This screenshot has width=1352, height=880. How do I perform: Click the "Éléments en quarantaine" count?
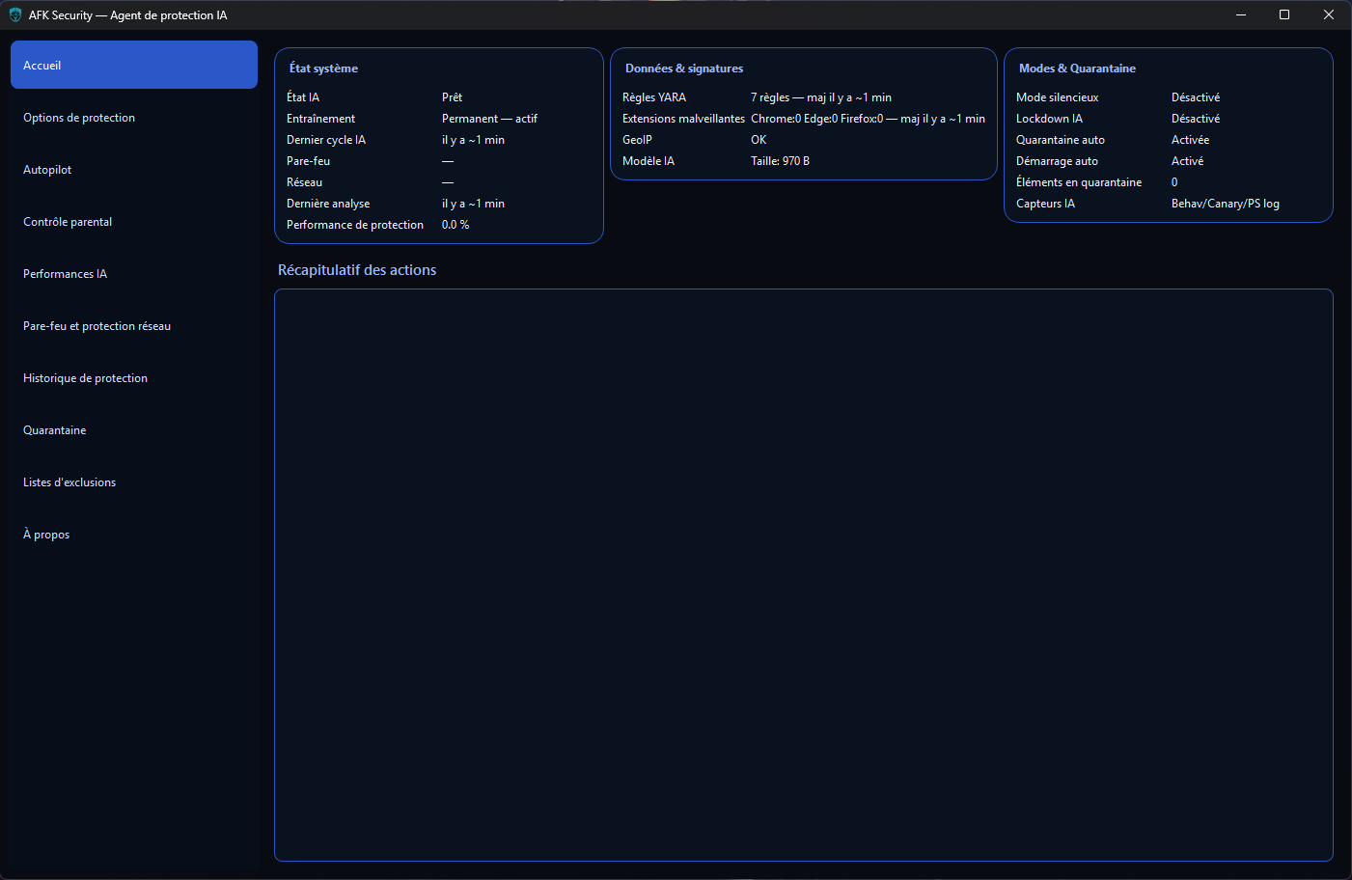point(1173,181)
